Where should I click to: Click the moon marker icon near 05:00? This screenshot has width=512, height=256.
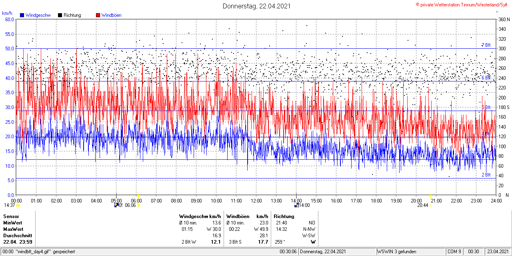click(x=116, y=205)
